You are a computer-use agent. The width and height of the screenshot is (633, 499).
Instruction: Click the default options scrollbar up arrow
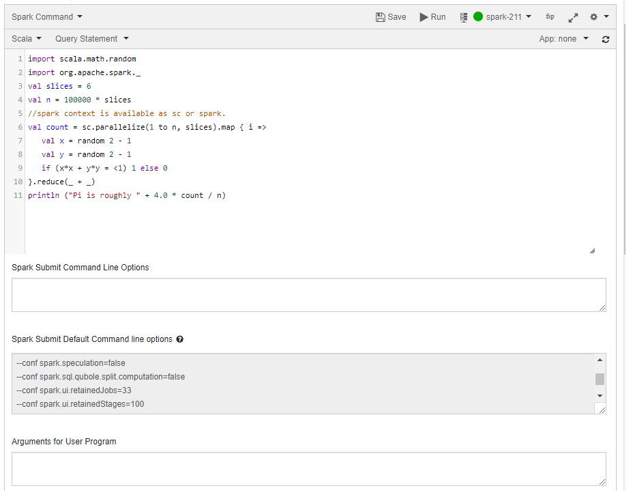click(600, 360)
